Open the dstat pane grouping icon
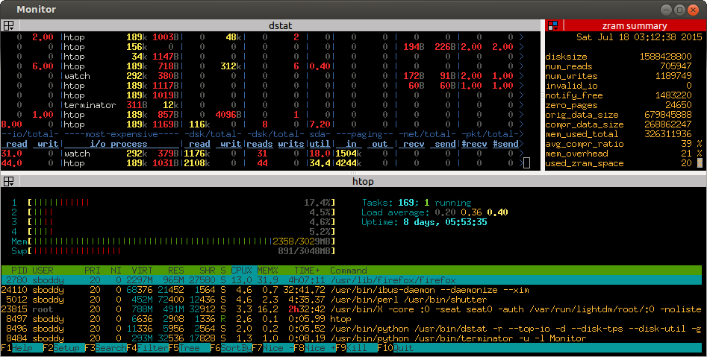707x357 pixels. point(8,25)
